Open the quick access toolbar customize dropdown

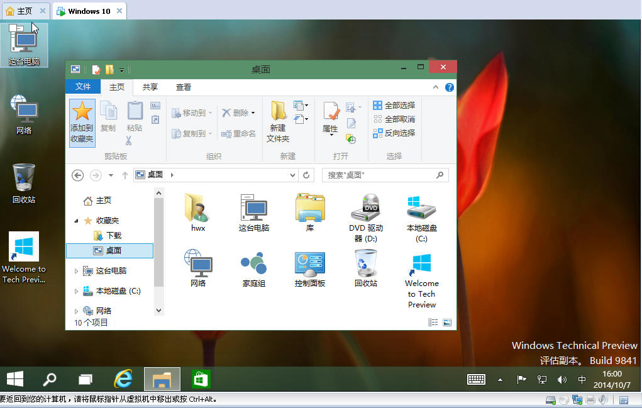[x=121, y=70]
